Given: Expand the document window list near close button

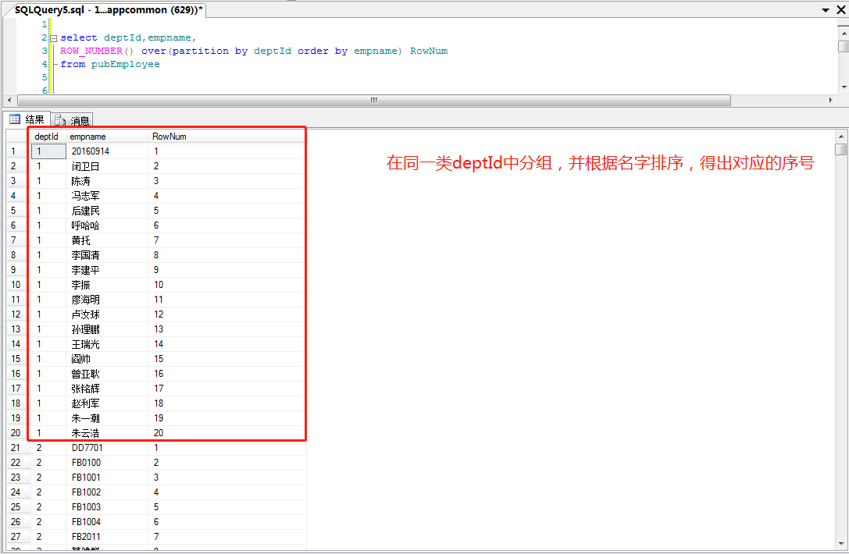Looking at the screenshot, I should point(827,10).
